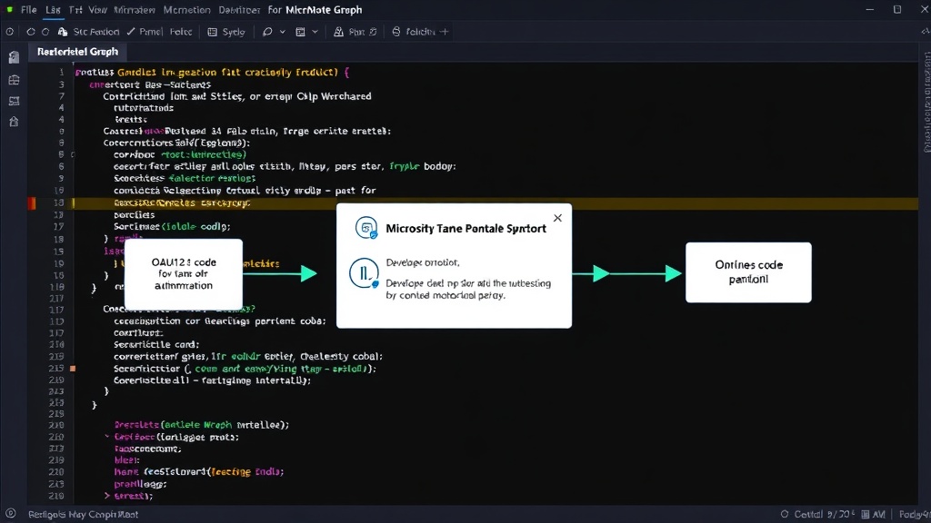The width and height of the screenshot is (931, 523).
Task: Click the person Plat toolbar icon
Action: [x=338, y=32]
